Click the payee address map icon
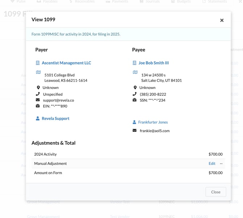 (x=135, y=72)
